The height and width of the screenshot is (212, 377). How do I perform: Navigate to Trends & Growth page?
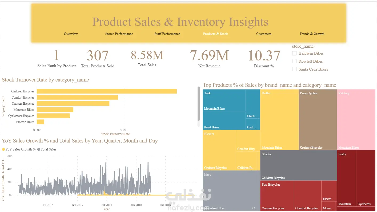[312, 34]
